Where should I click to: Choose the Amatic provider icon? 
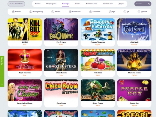click(x=53, y=12)
